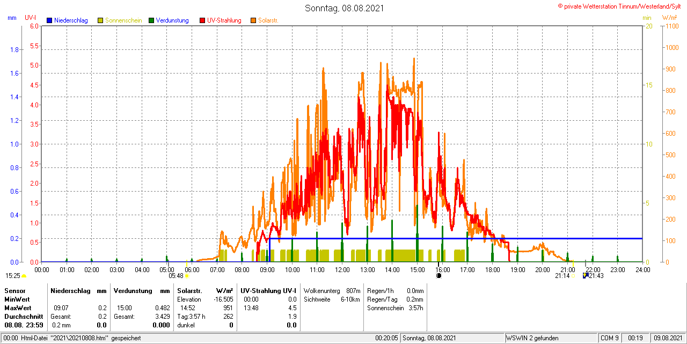Click the Tag:3:57 h entry
Viewport: 687px width, 344px height.
click(x=191, y=316)
